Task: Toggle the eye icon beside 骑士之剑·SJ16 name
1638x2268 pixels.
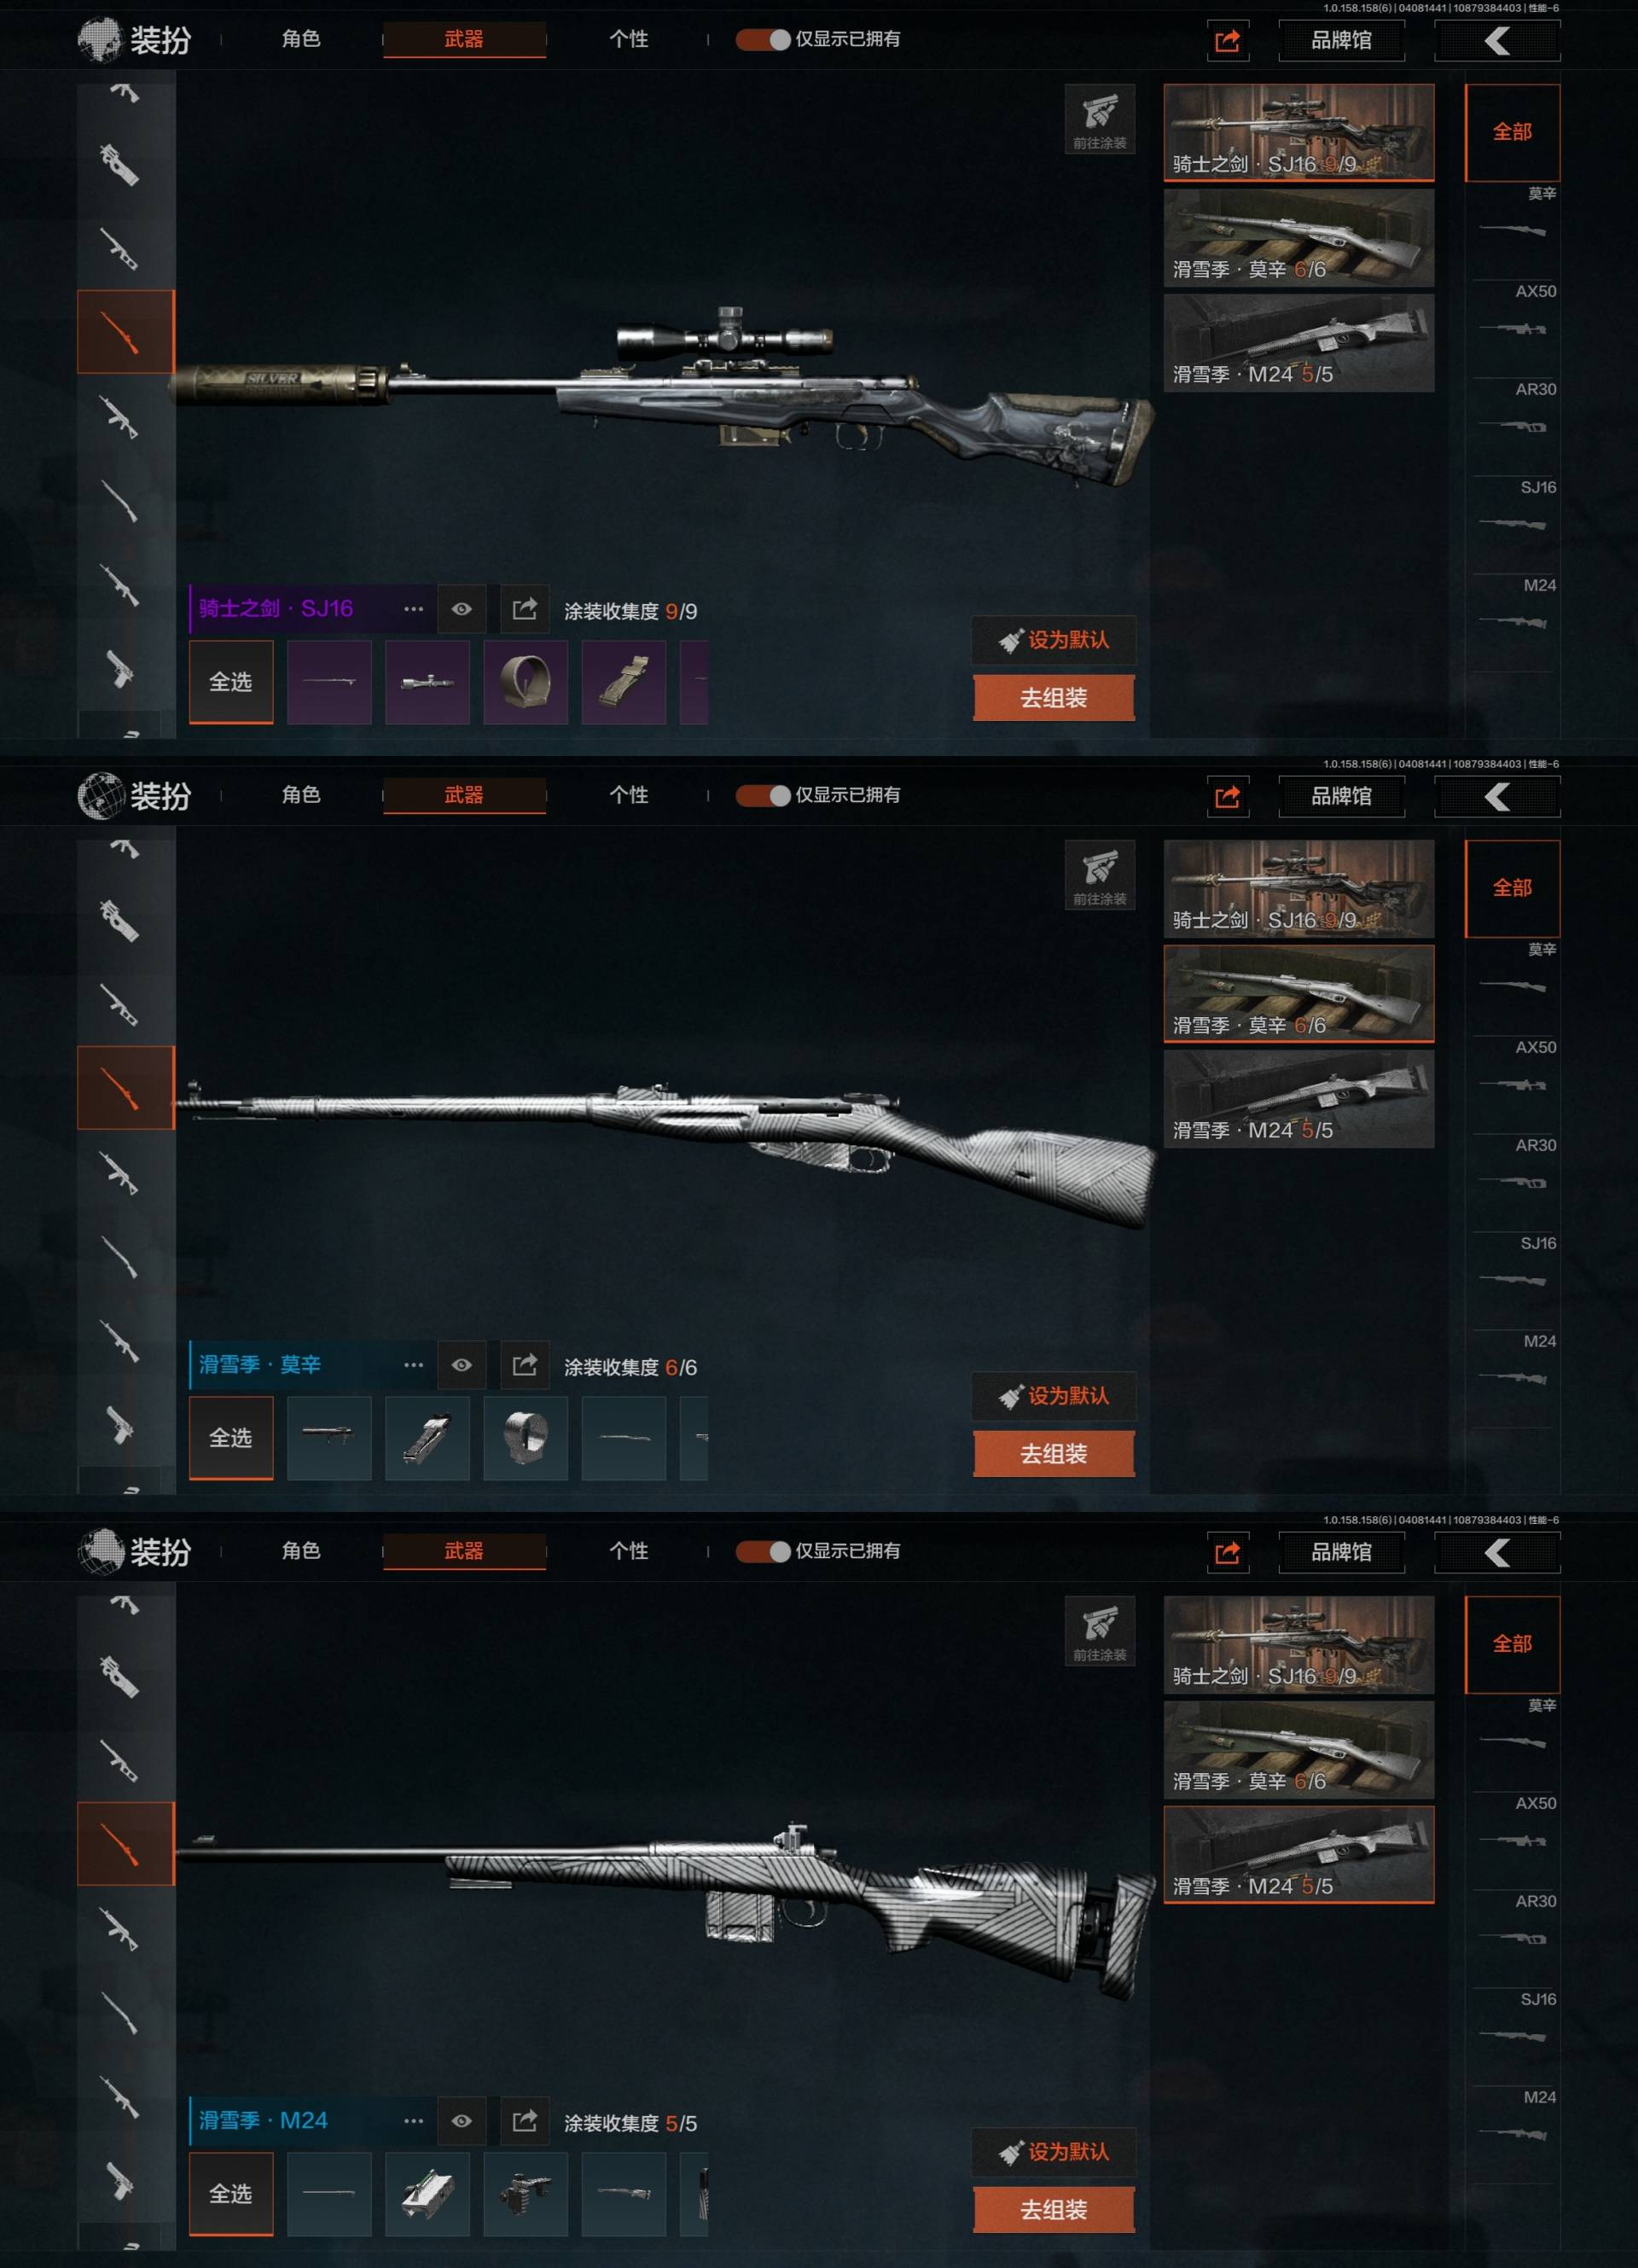Action: pyautogui.click(x=461, y=609)
